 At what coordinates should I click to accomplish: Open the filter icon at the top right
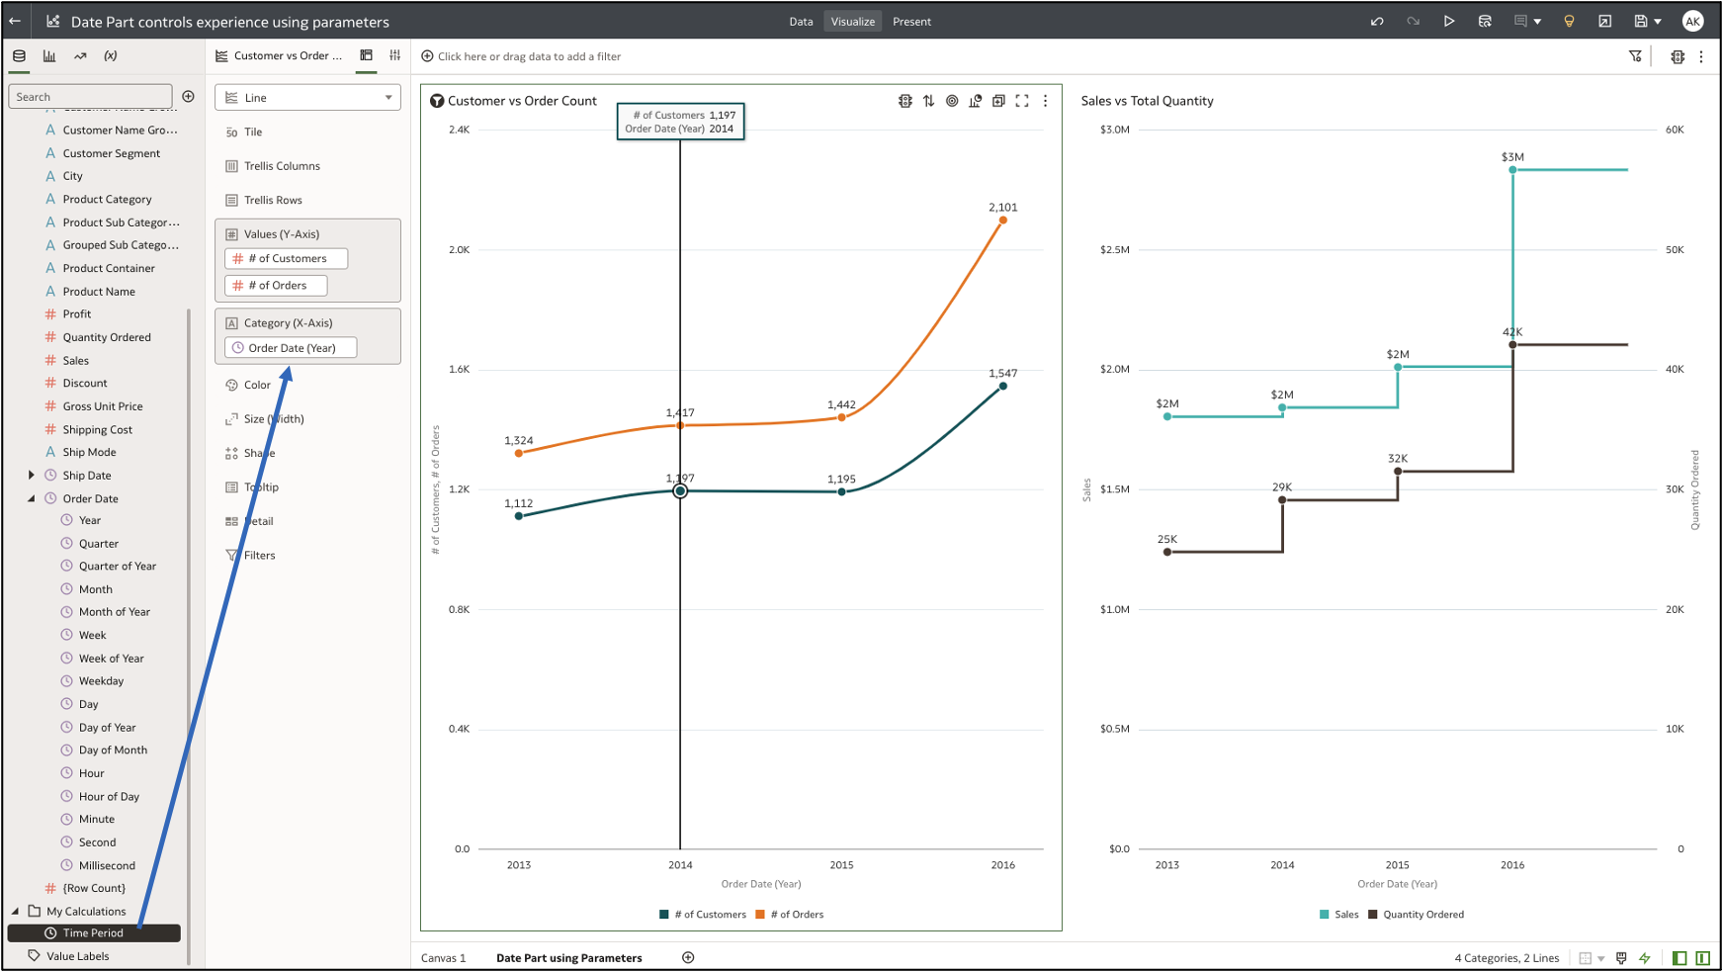click(1636, 56)
